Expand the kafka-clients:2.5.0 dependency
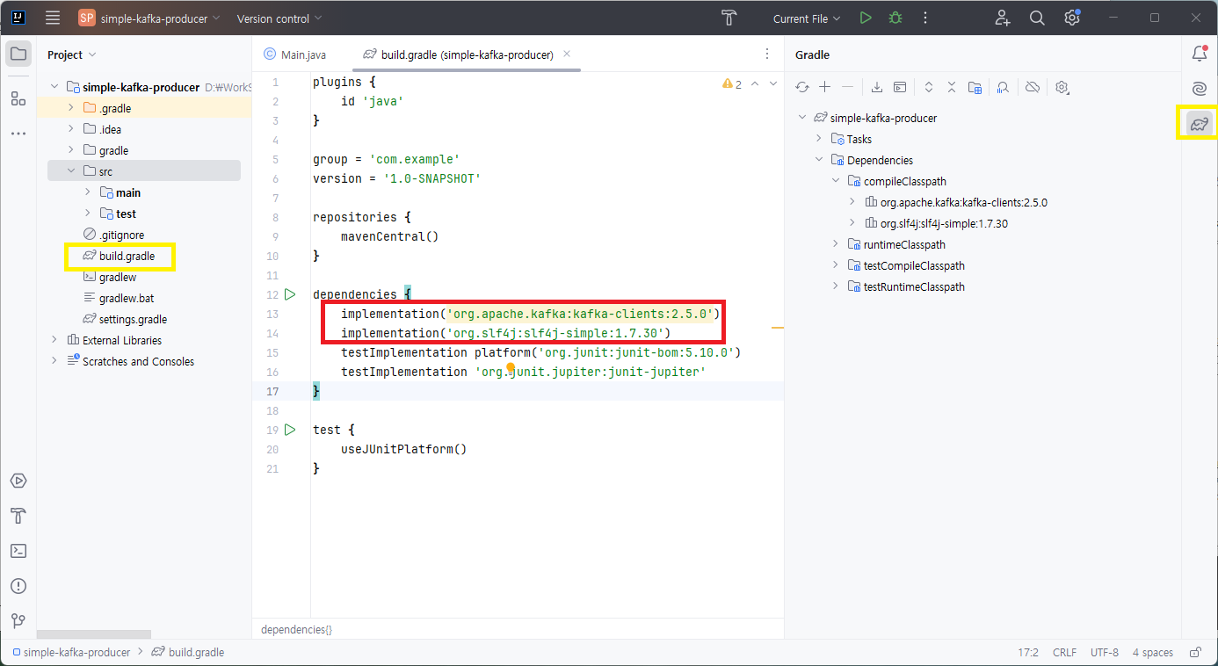 point(852,202)
